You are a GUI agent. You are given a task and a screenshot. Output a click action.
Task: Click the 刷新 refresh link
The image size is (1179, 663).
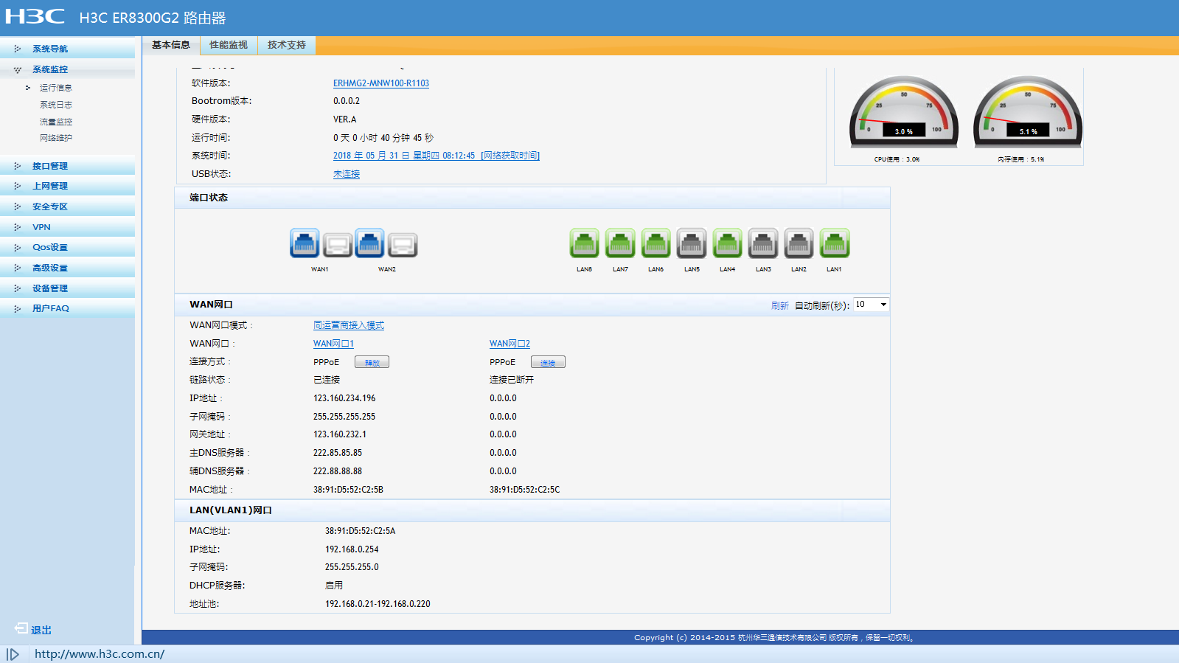[780, 305]
